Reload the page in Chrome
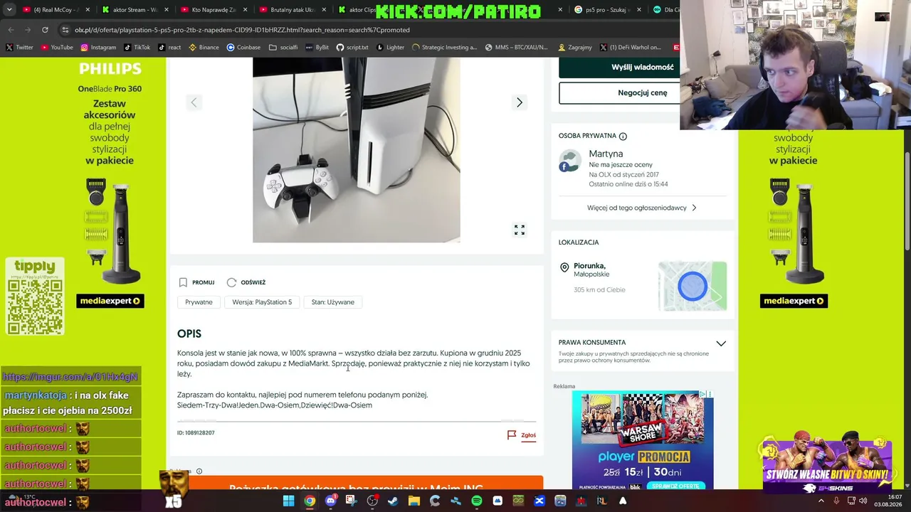Screen dimensions: 911x512 [45, 30]
